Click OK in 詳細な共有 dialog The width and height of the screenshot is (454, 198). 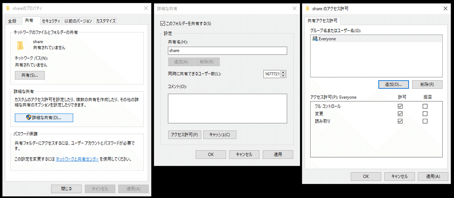coord(211,154)
